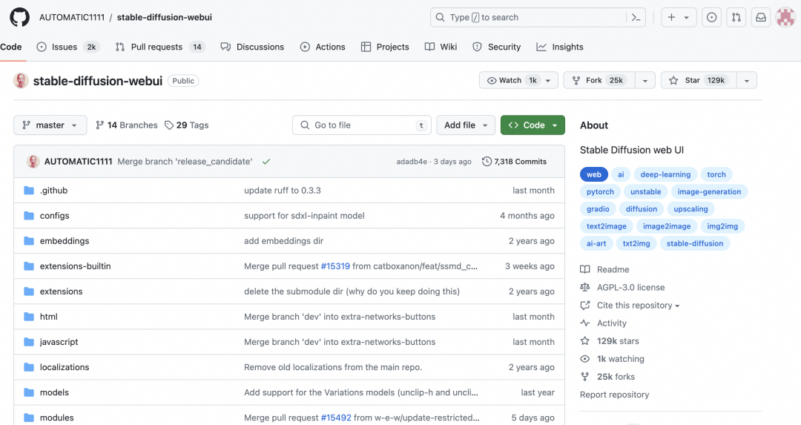801x425 pixels.
Task: Click the AUTOMATIC1111 avatar beside repository title
Action: click(21, 81)
